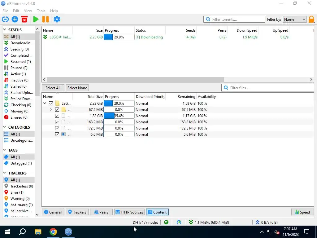Select the Errored (0) status filter
Viewport: 317px width, 238px height.
coord(19,117)
